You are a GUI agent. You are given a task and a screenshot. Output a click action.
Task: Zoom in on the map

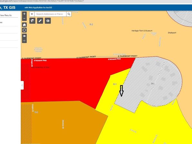(x=24, y=14)
